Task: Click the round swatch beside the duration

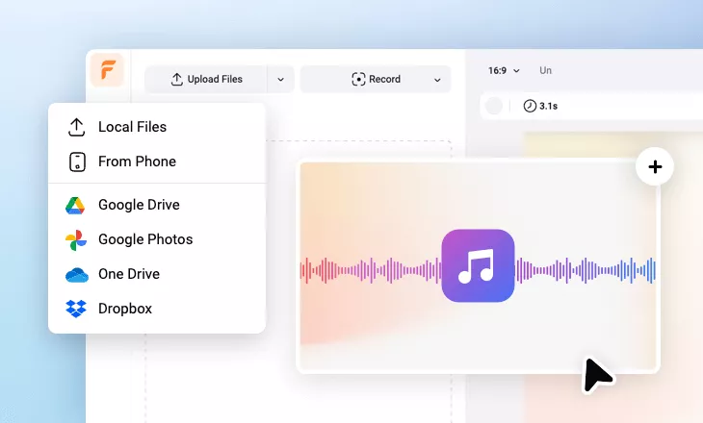Action: [495, 106]
